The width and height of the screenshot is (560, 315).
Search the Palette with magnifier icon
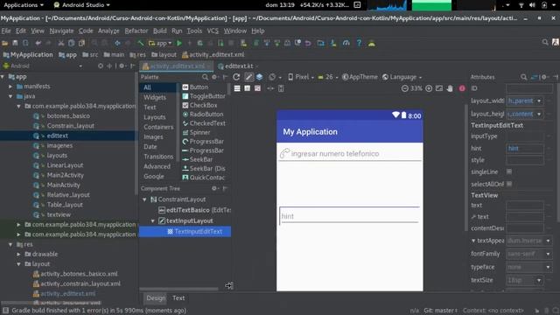click(205, 77)
